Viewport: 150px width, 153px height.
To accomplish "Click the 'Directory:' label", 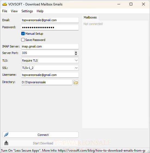I will pos(9,82).
